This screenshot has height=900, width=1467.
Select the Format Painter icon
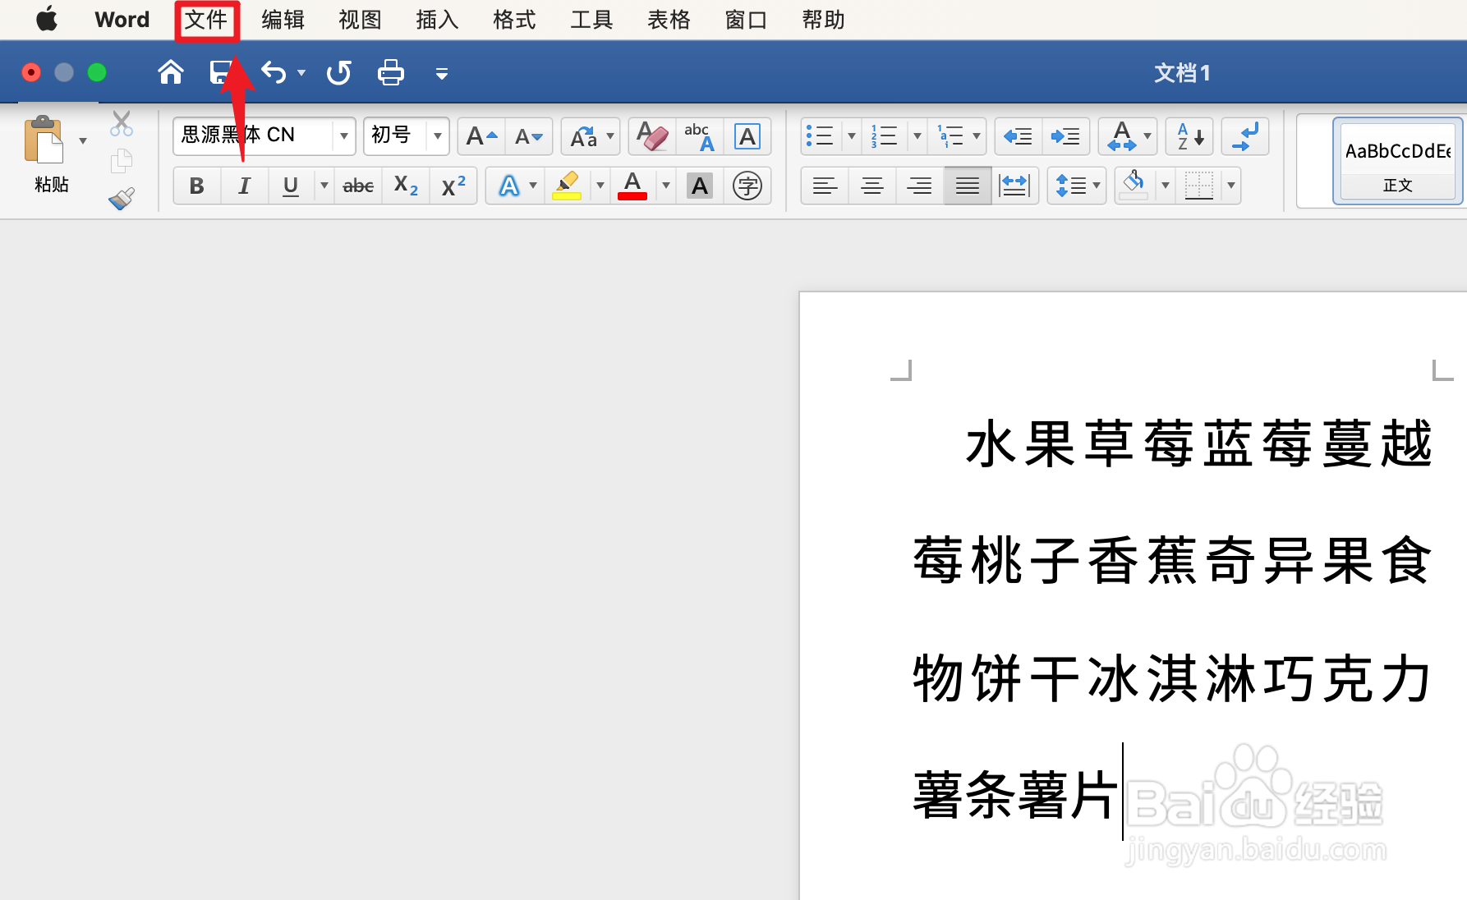tap(121, 199)
